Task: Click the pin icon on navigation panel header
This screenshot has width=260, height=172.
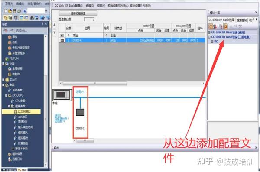Action: coord(42,24)
